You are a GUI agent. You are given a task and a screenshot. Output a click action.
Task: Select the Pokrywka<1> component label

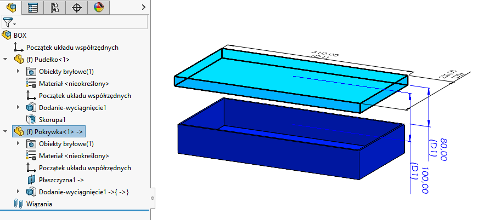pyautogui.click(x=55, y=132)
